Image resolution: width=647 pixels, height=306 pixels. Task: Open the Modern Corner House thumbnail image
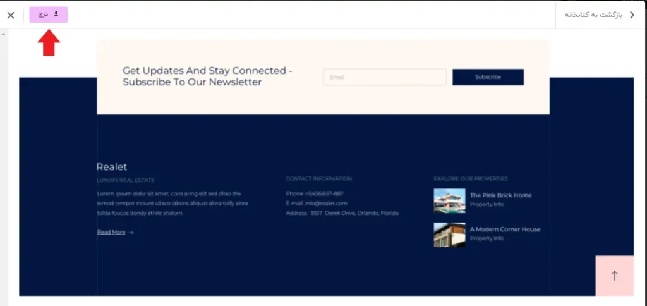(x=449, y=235)
